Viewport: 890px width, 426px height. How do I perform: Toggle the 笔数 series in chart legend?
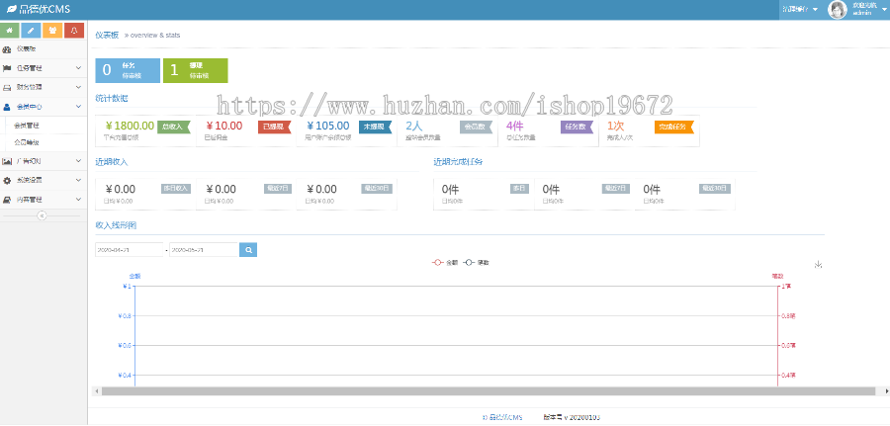(x=477, y=263)
